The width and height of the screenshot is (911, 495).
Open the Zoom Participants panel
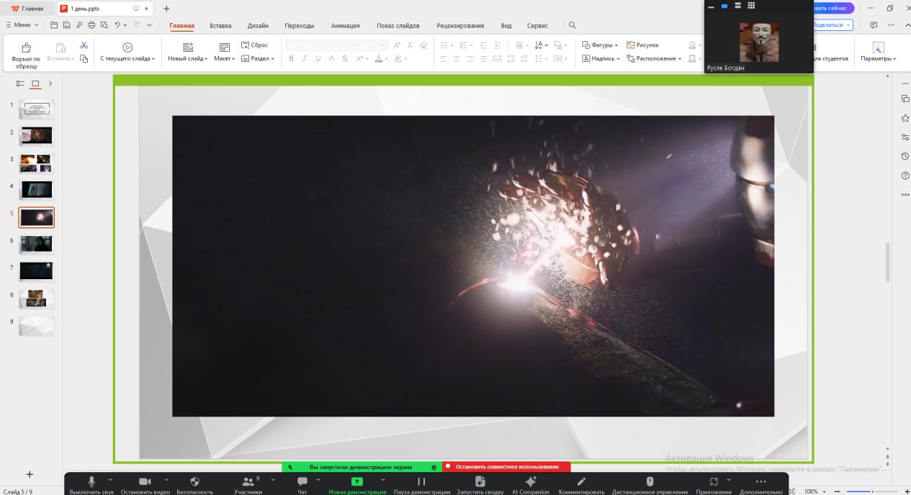[x=248, y=482]
